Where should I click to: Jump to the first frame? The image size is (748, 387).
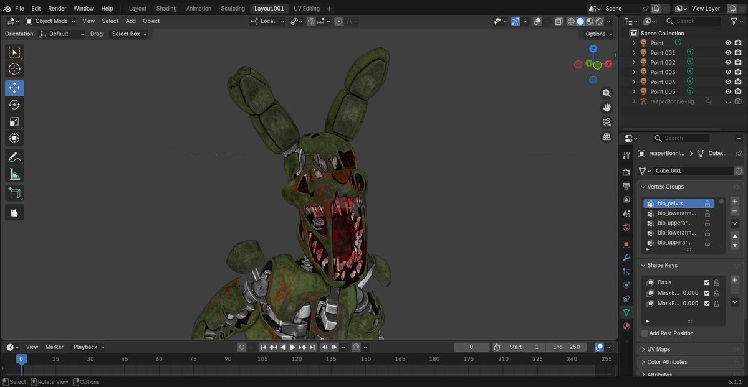coord(264,347)
